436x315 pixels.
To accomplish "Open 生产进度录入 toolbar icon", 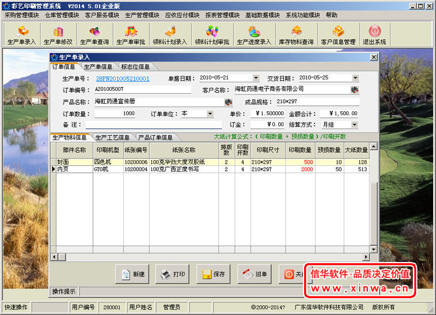I will (254, 35).
